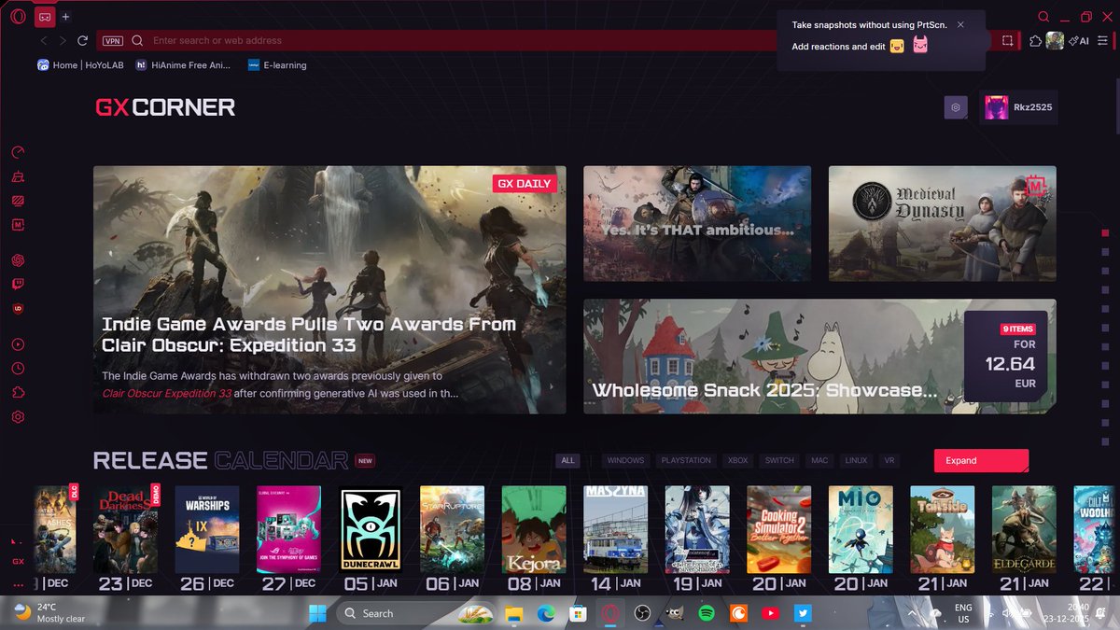Go back to the previous page

point(45,41)
